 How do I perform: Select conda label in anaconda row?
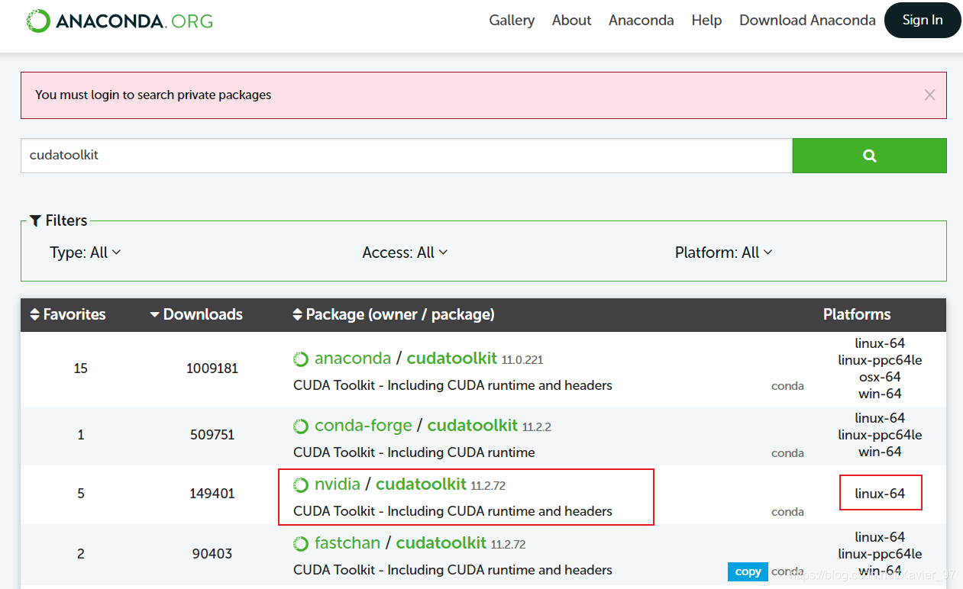[787, 386]
